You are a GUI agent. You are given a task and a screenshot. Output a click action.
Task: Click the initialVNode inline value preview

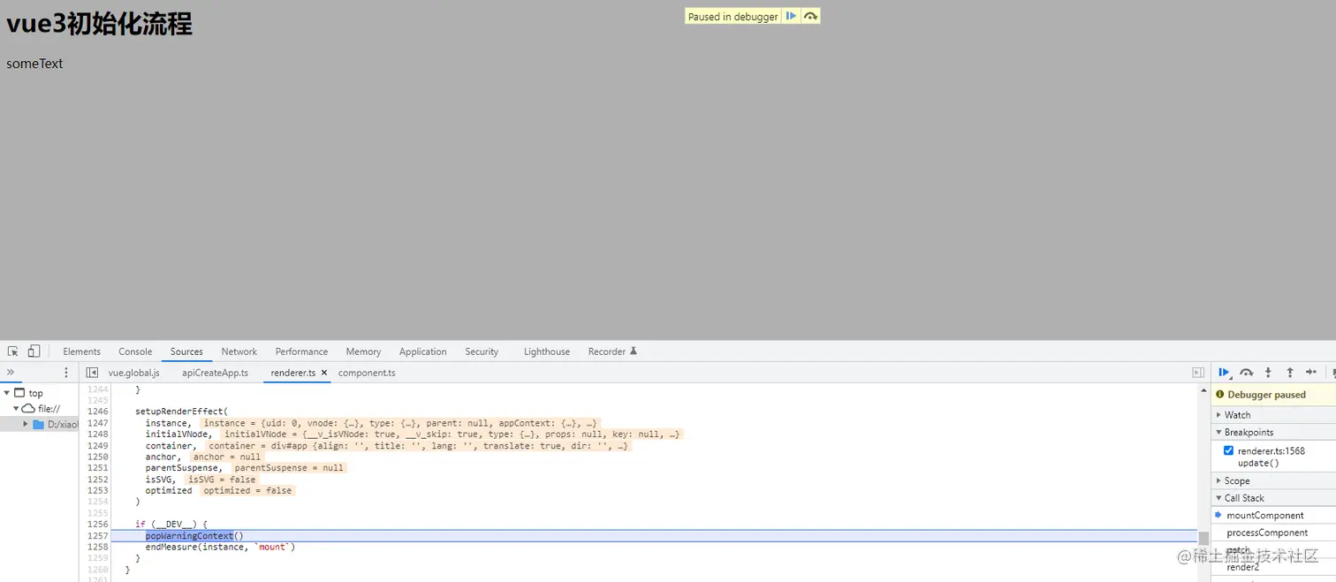tap(452, 435)
